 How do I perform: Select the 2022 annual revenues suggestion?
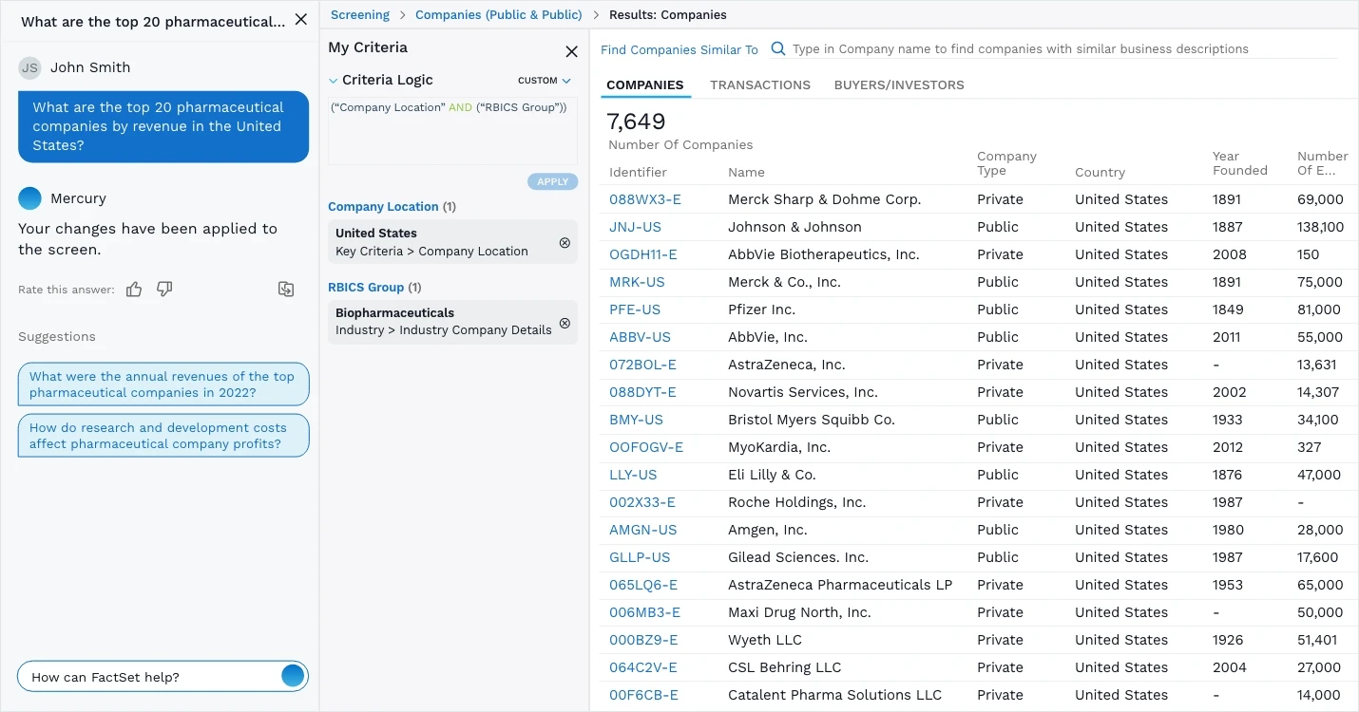pos(163,384)
